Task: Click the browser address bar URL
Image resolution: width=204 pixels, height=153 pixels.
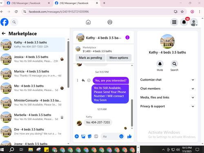Action: pos(59,12)
